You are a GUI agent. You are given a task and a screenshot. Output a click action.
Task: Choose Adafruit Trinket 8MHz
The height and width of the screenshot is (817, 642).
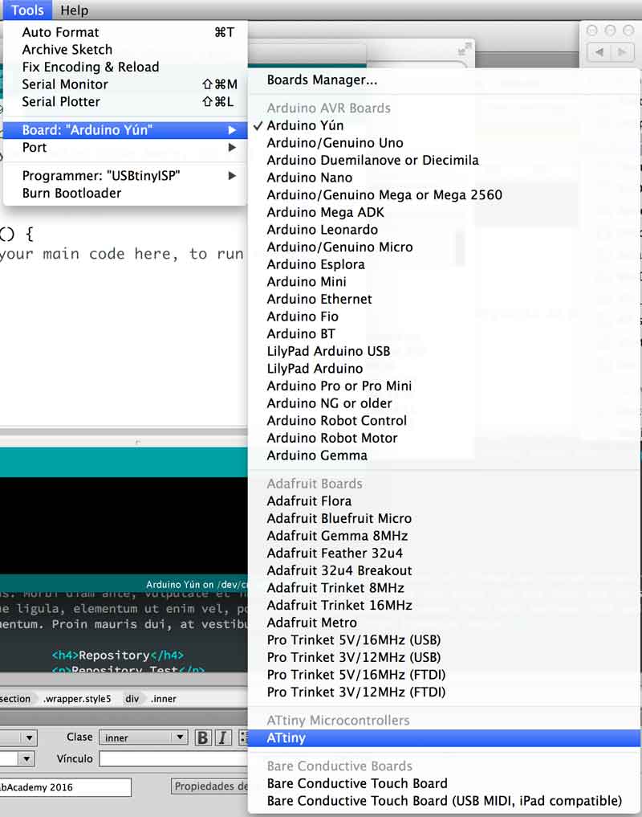tap(444, 588)
